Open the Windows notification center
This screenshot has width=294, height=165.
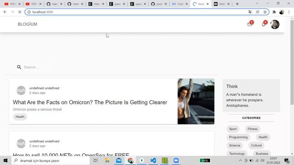287,161
